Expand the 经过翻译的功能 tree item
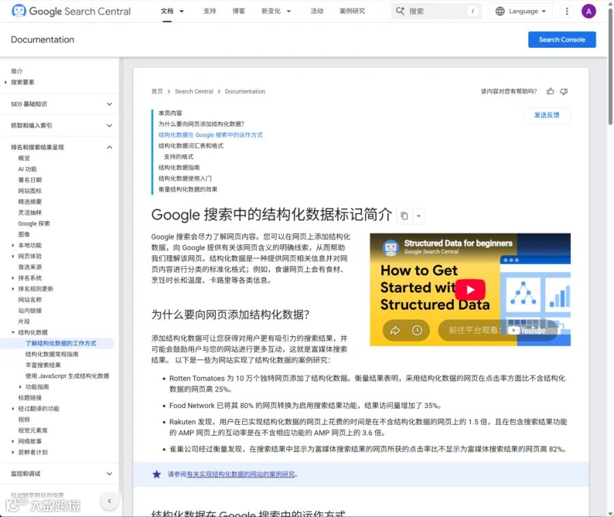This screenshot has width=614, height=517. (13, 409)
